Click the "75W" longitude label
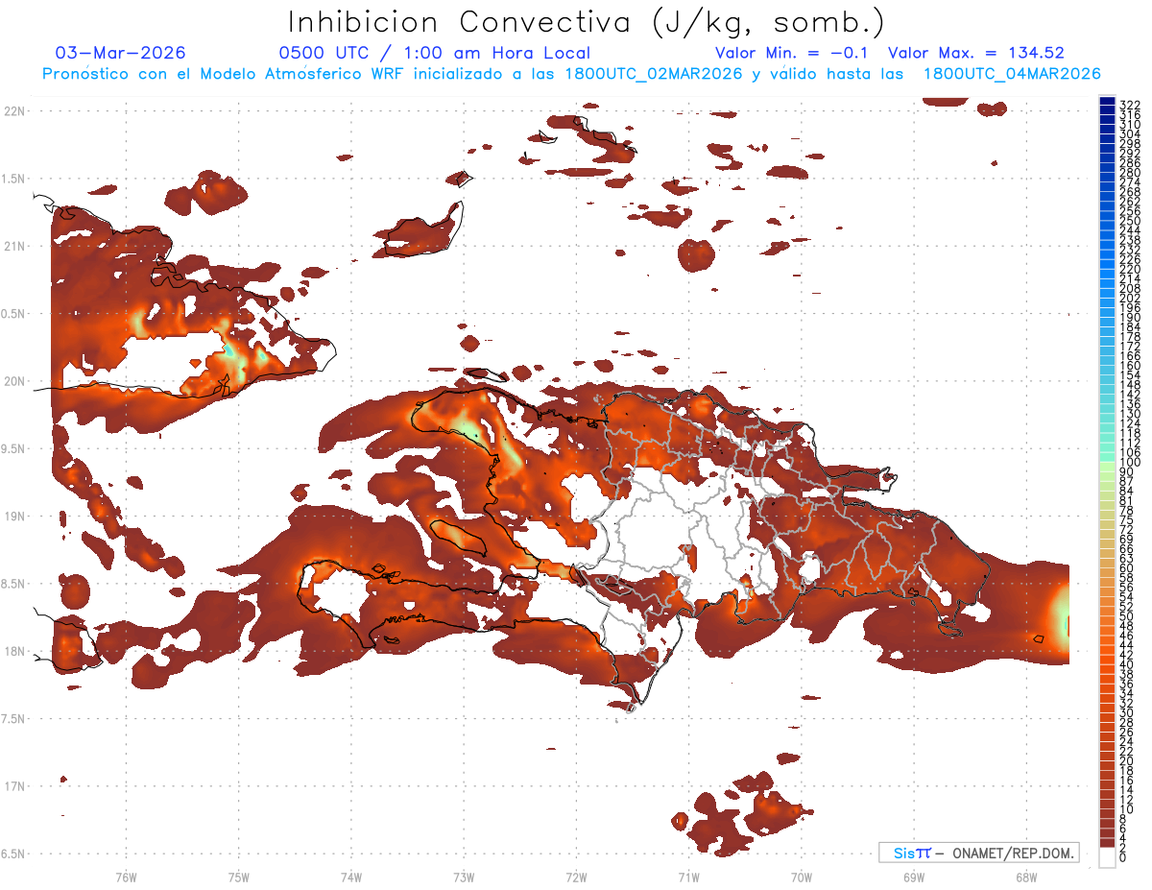 click(x=238, y=876)
